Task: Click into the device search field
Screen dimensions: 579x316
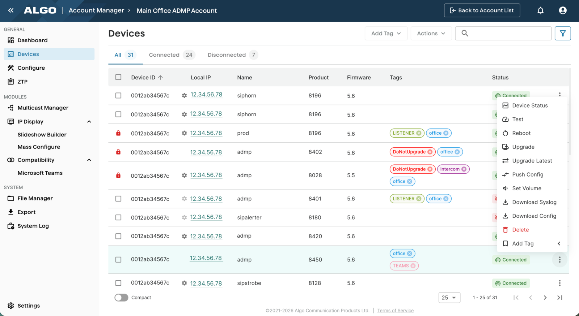Action: (x=508, y=33)
